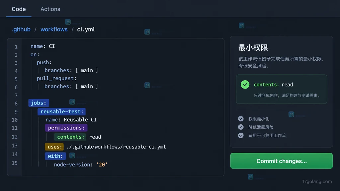Click line number 15 in gutter
Image resolution: width=340 pixels, height=191 pixels.
[15, 163]
